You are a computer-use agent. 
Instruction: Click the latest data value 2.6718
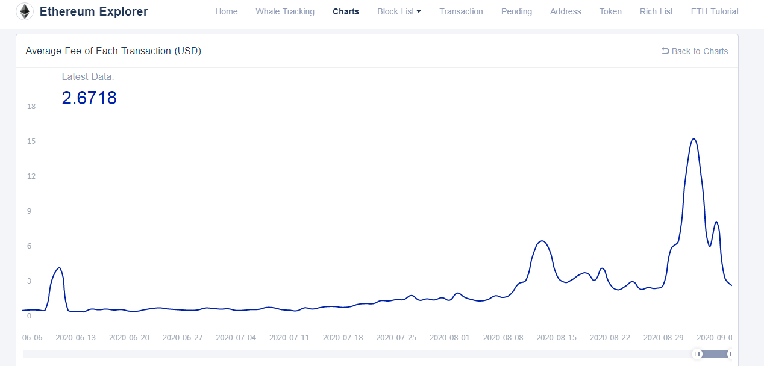89,98
